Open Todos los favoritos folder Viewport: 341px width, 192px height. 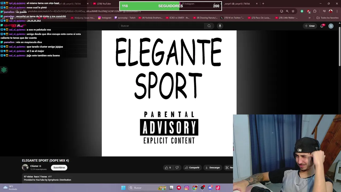click(327, 18)
